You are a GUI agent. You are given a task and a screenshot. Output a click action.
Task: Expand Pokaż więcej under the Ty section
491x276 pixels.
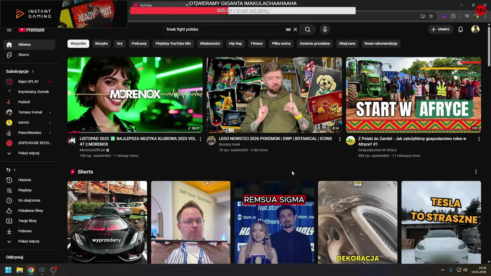point(29,242)
